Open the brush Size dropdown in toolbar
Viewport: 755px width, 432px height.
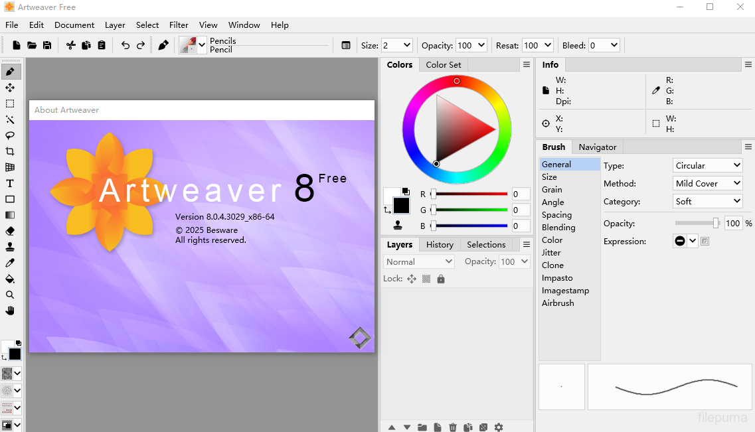(396, 45)
